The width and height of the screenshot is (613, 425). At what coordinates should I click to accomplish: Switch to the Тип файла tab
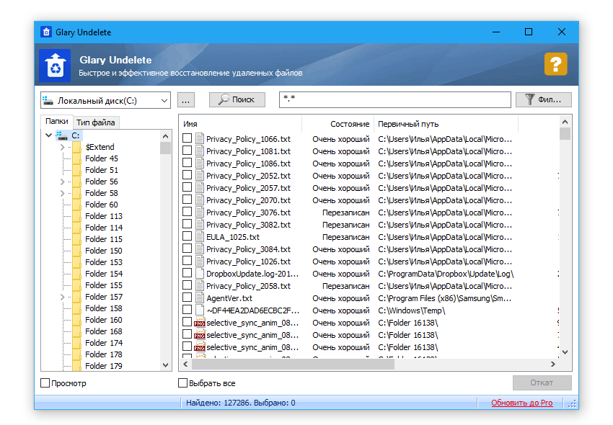point(96,122)
